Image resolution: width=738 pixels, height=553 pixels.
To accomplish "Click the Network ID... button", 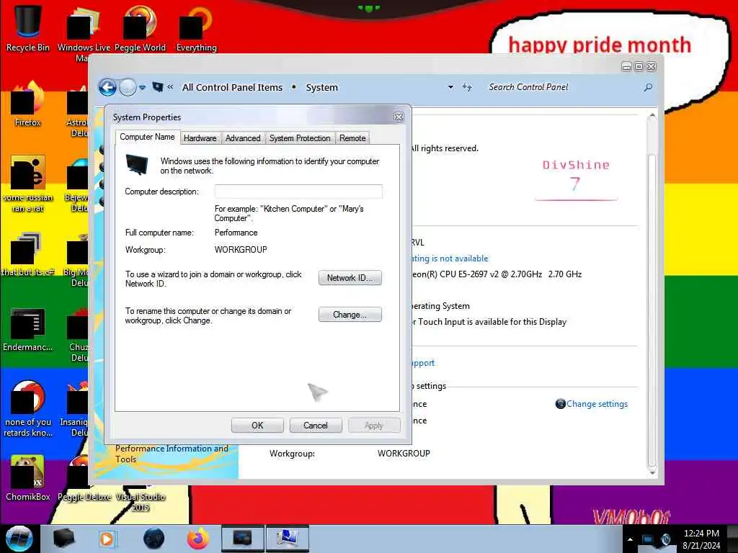I will [350, 277].
